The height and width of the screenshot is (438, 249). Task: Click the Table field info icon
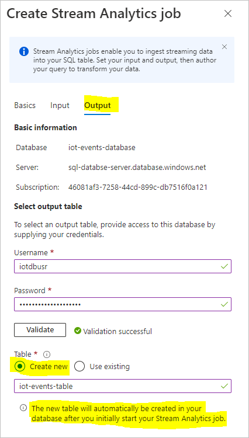tap(47, 354)
